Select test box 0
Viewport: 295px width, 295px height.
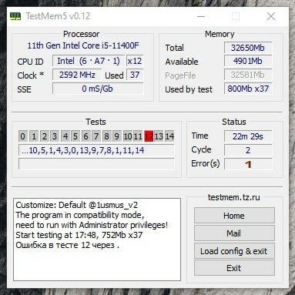click(23, 136)
